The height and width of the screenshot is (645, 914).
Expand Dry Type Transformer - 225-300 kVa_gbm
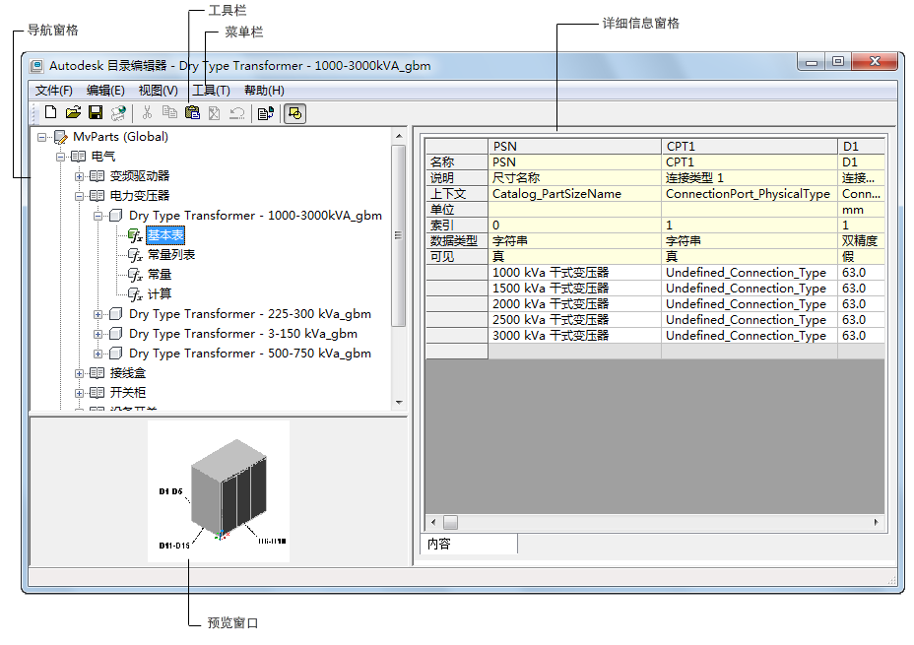click(98, 315)
